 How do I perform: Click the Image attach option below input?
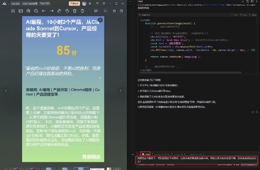click(170, 165)
